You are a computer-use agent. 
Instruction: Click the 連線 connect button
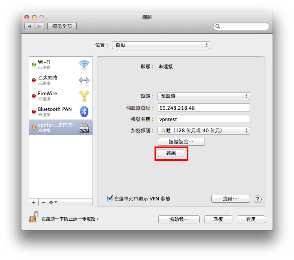171,153
